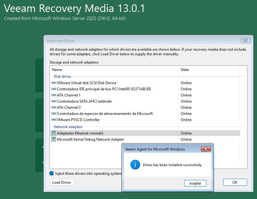Click the blue information icon in dialog

[135, 165]
